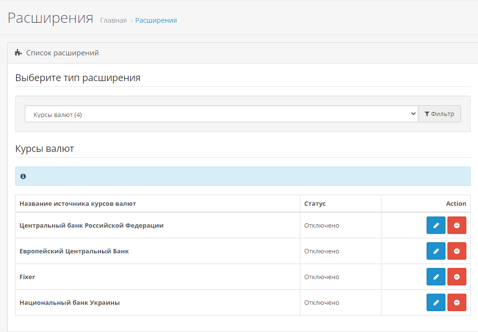Uninstall Национальный банк Украины extension
The image size is (478, 332).
point(457,302)
